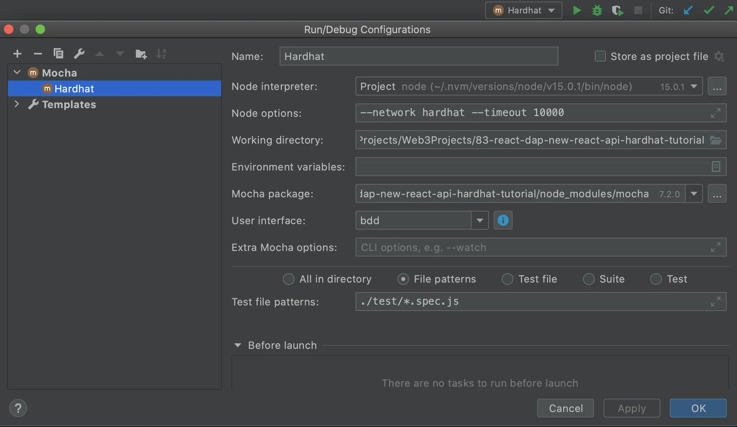Click the Debug bug icon

pyautogui.click(x=597, y=10)
